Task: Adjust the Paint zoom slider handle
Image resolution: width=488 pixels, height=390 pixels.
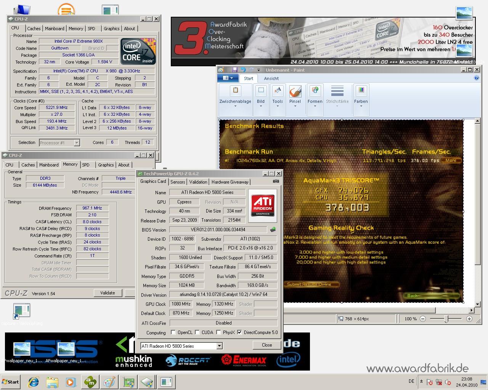Action: pyautogui.click(x=446, y=318)
